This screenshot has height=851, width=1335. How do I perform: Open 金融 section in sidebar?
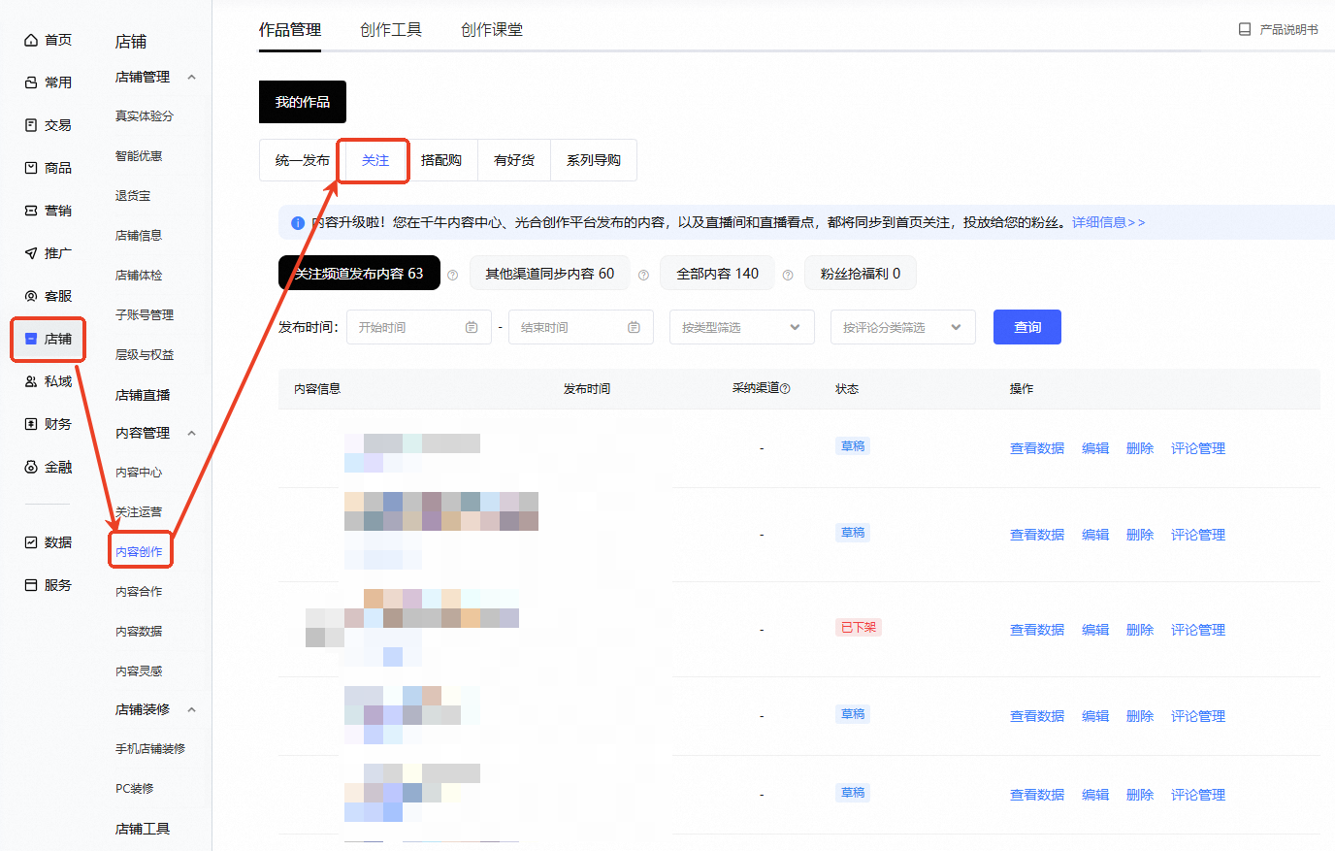coord(48,467)
